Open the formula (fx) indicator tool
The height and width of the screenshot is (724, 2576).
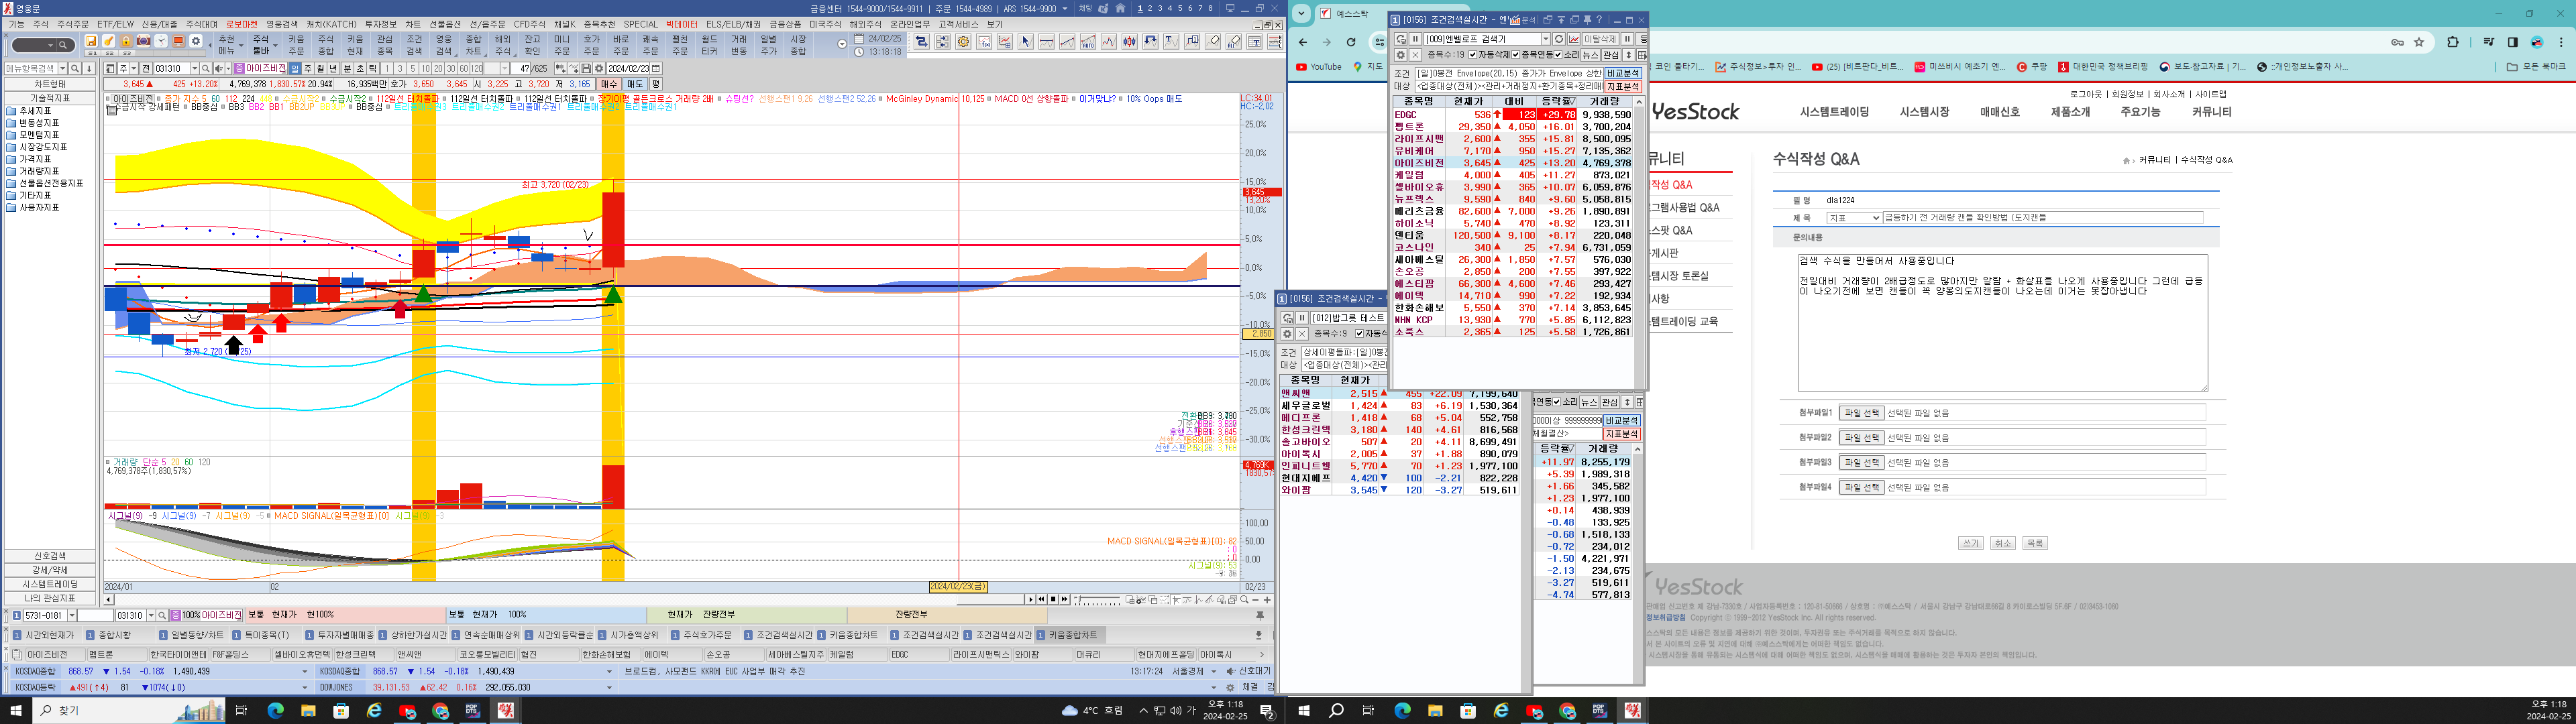pos(984,42)
